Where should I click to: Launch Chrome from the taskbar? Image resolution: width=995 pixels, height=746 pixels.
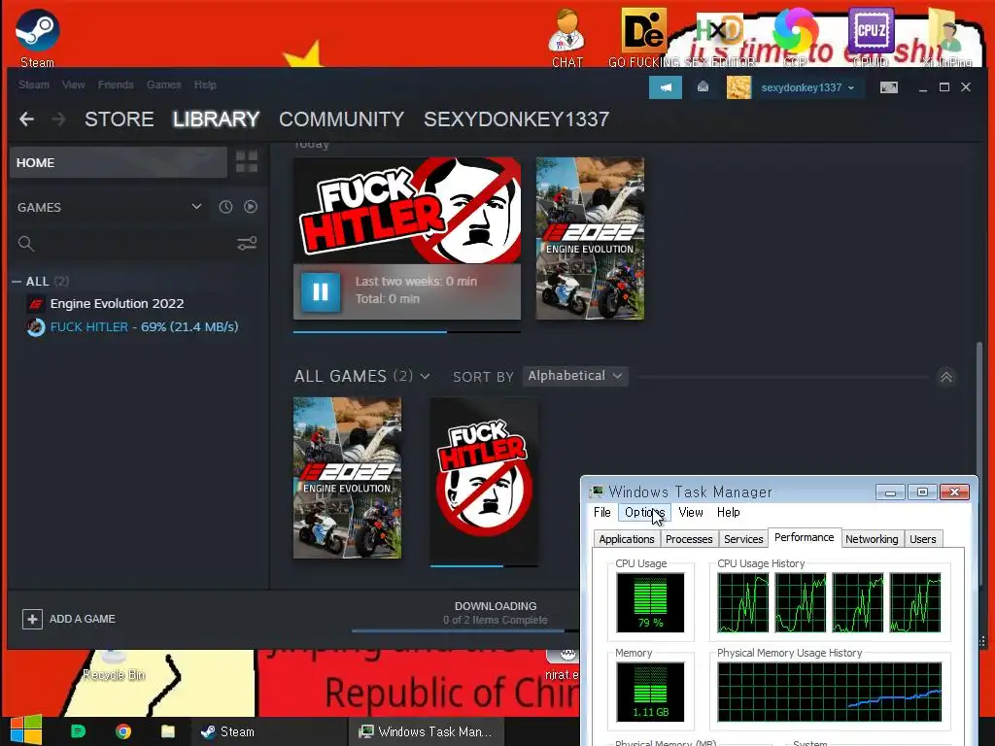click(x=123, y=731)
